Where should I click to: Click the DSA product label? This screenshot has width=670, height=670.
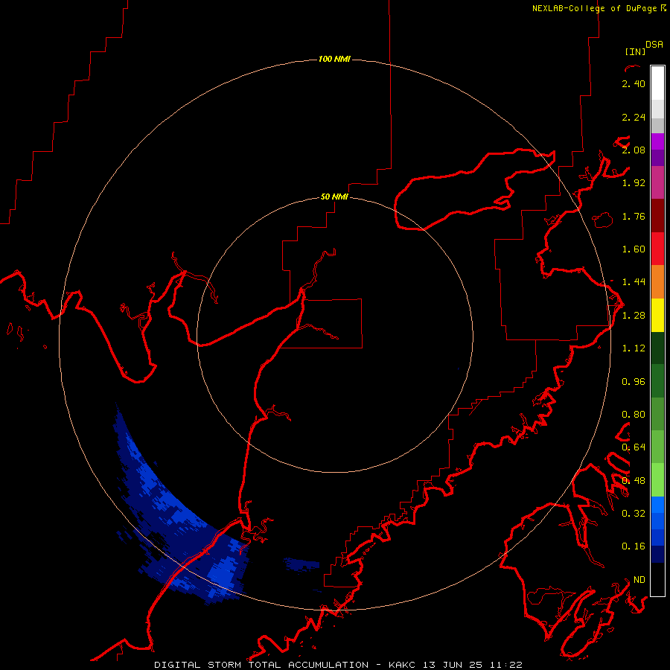pyautogui.click(x=654, y=45)
